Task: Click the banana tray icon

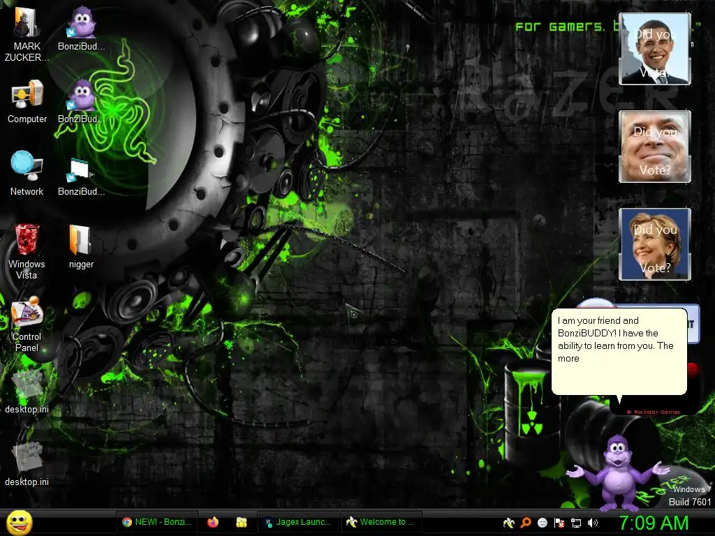Action: coord(509,523)
